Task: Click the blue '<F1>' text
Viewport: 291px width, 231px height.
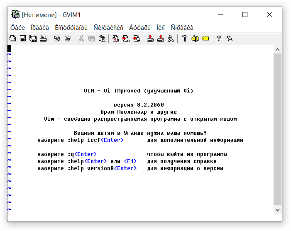Action: click(130, 161)
